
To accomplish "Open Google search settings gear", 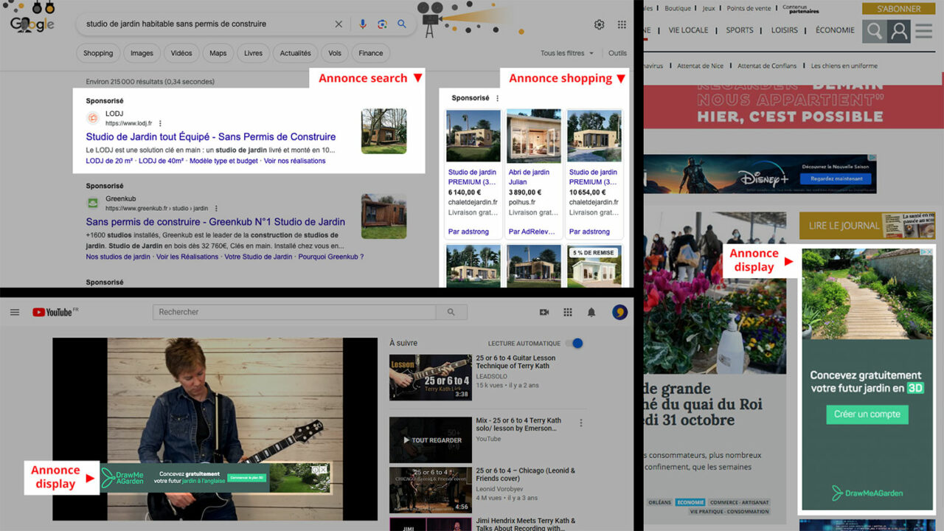I will tap(600, 24).
